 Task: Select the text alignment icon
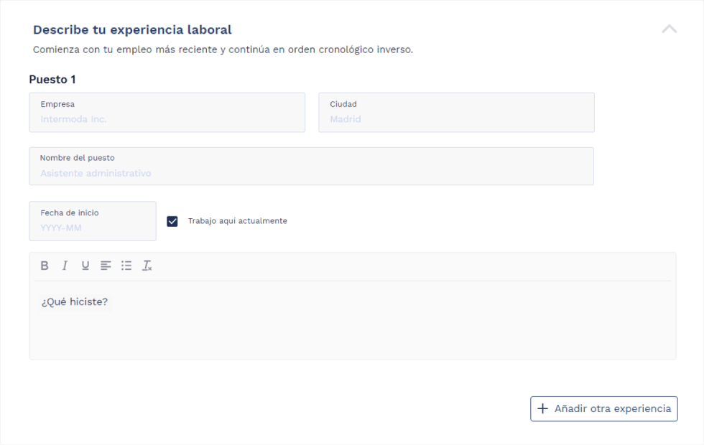106,266
